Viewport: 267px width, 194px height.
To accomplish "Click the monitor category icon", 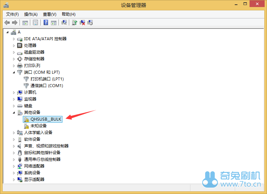I will 20,99.
